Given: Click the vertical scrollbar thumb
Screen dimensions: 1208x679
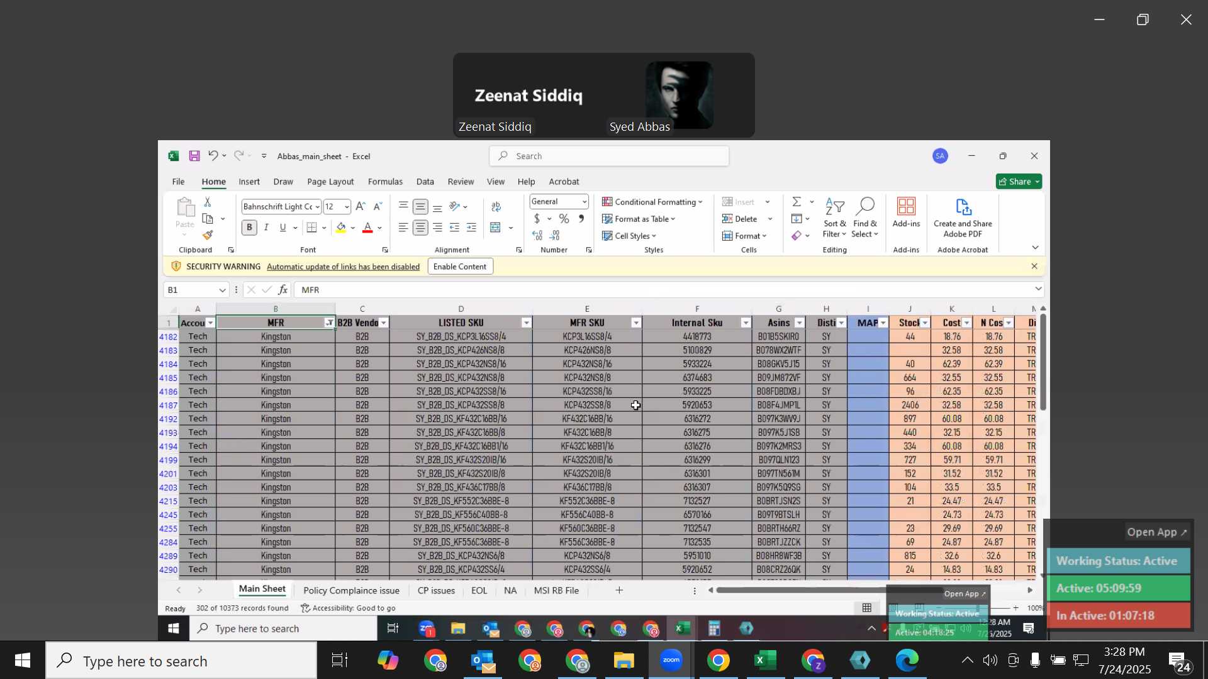Looking at the screenshot, I should click(x=1043, y=362).
